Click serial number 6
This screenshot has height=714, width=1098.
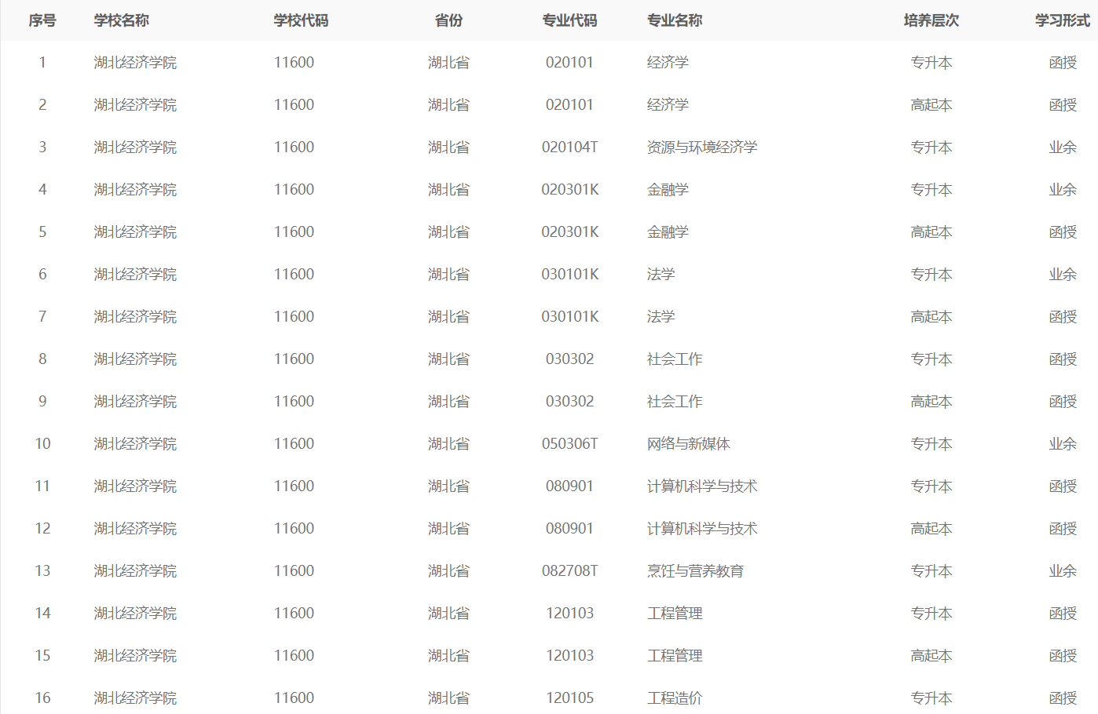[42, 275]
